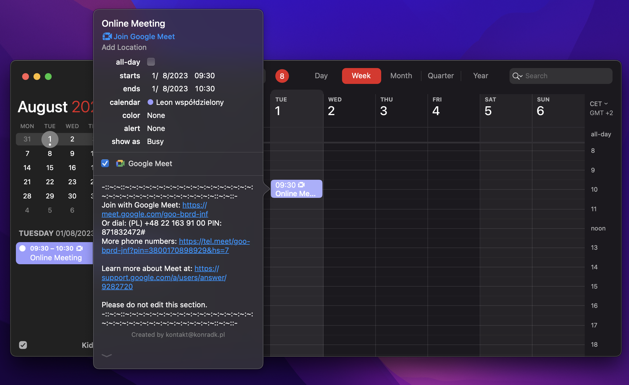
Task: Enable the all-day checkbox
Action: pyautogui.click(x=151, y=62)
